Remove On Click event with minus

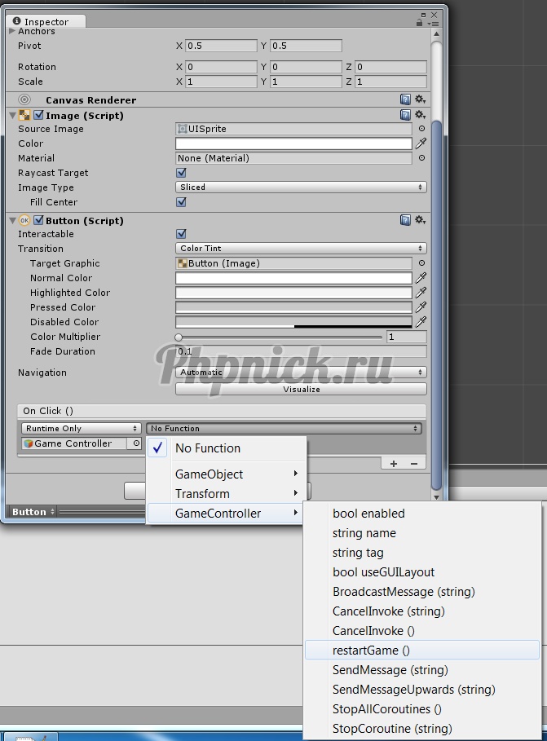[414, 464]
